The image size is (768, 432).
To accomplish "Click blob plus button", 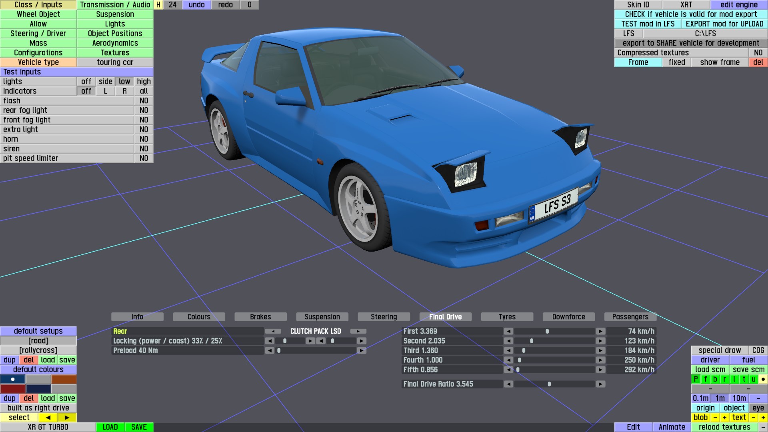I will pyautogui.click(x=724, y=418).
